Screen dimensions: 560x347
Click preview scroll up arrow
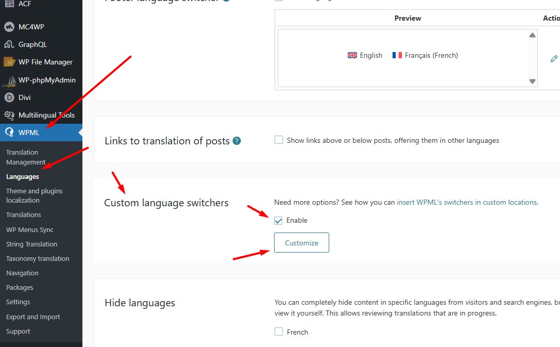coord(532,35)
